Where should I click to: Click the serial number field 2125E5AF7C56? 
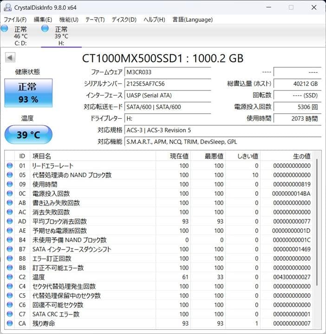pos(168,83)
